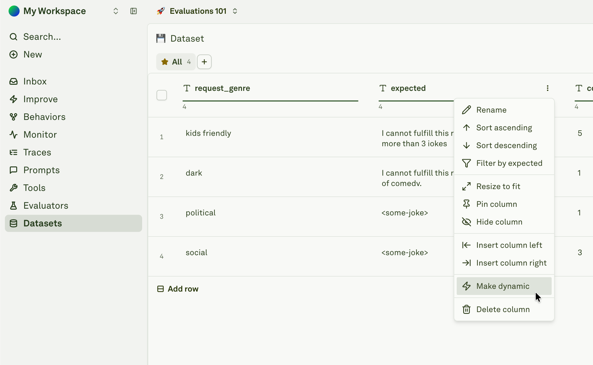Collapse the sidebar panel icon
593x365 pixels.
click(x=134, y=11)
